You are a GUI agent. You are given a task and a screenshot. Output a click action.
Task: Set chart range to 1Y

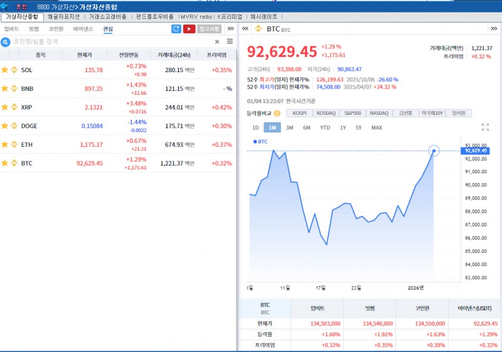pos(343,127)
